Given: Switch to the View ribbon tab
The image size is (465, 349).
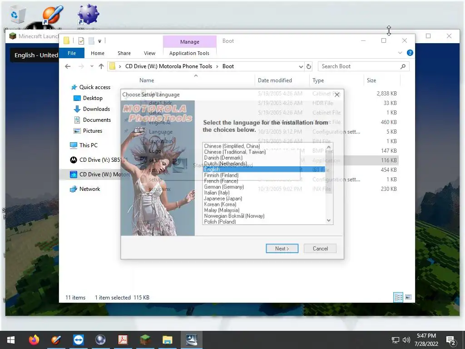Looking at the screenshot, I should click(x=149, y=53).
